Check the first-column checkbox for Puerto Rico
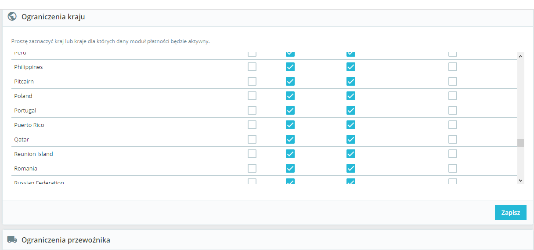 [x=252, y=125]
